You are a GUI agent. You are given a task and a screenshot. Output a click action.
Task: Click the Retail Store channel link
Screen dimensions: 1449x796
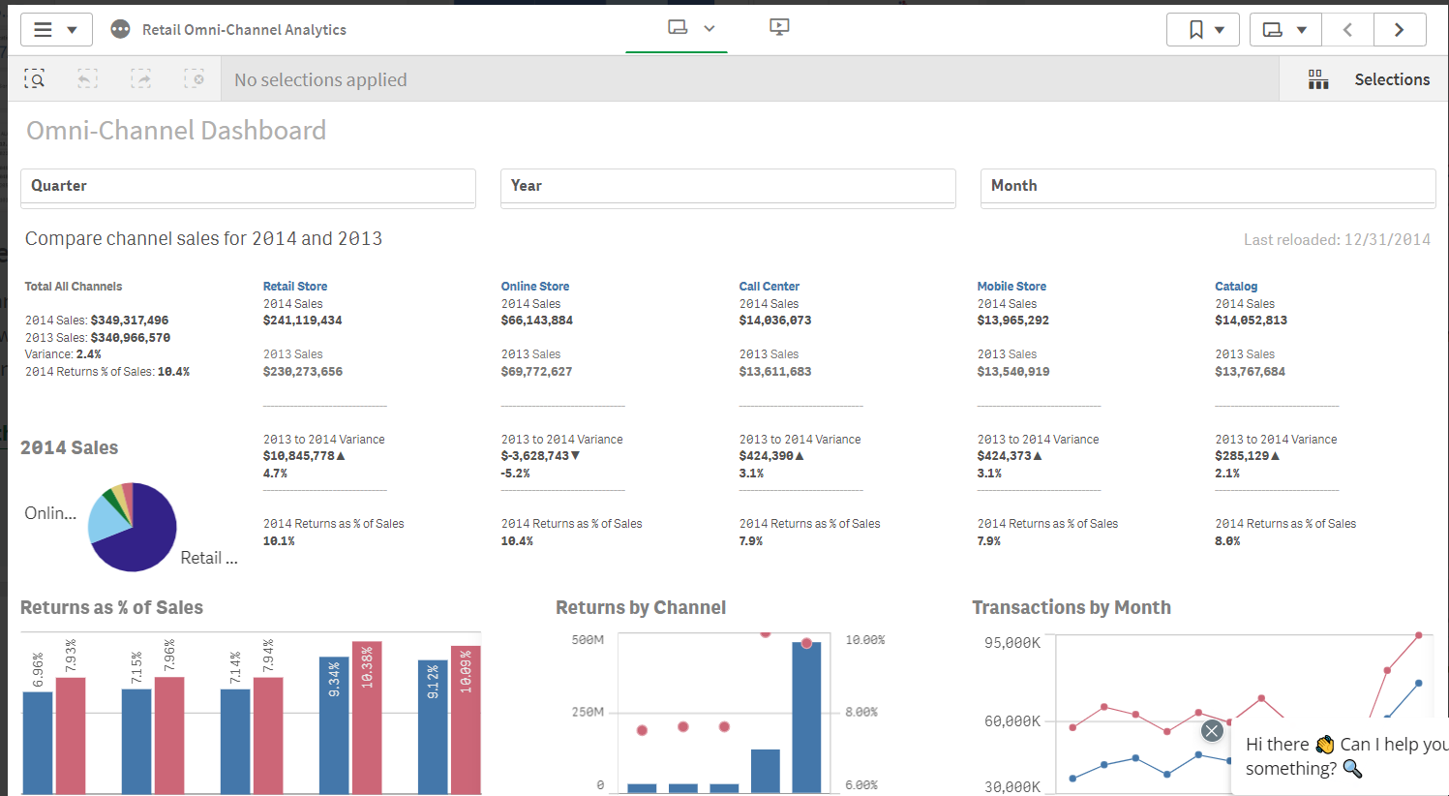(x=295, y=287)
